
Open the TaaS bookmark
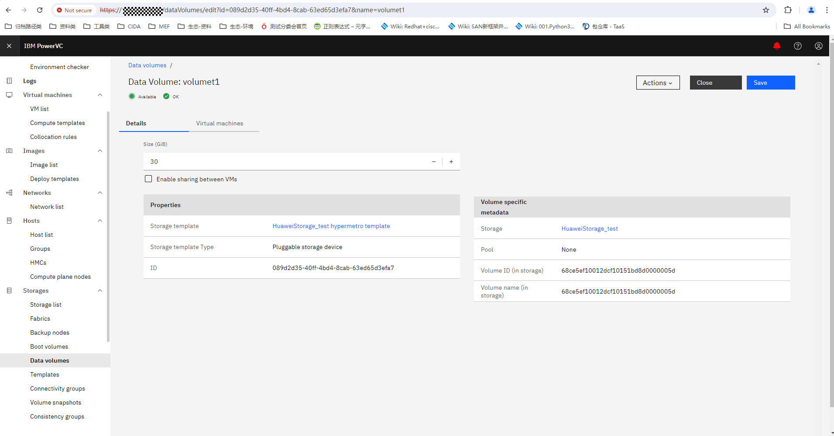tap(604, 27)
